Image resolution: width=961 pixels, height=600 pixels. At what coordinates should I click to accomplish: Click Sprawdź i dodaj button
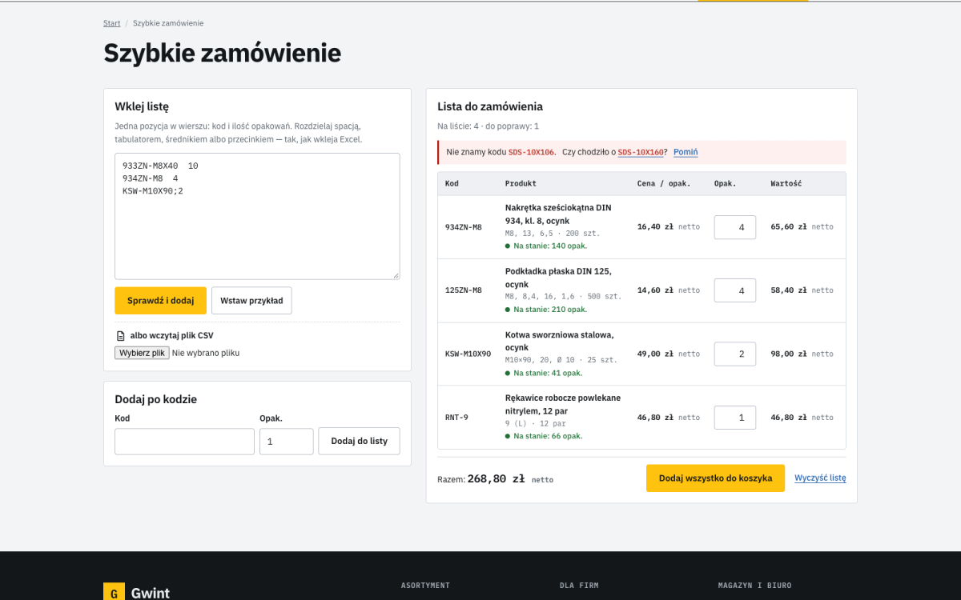tap(160, 301)
